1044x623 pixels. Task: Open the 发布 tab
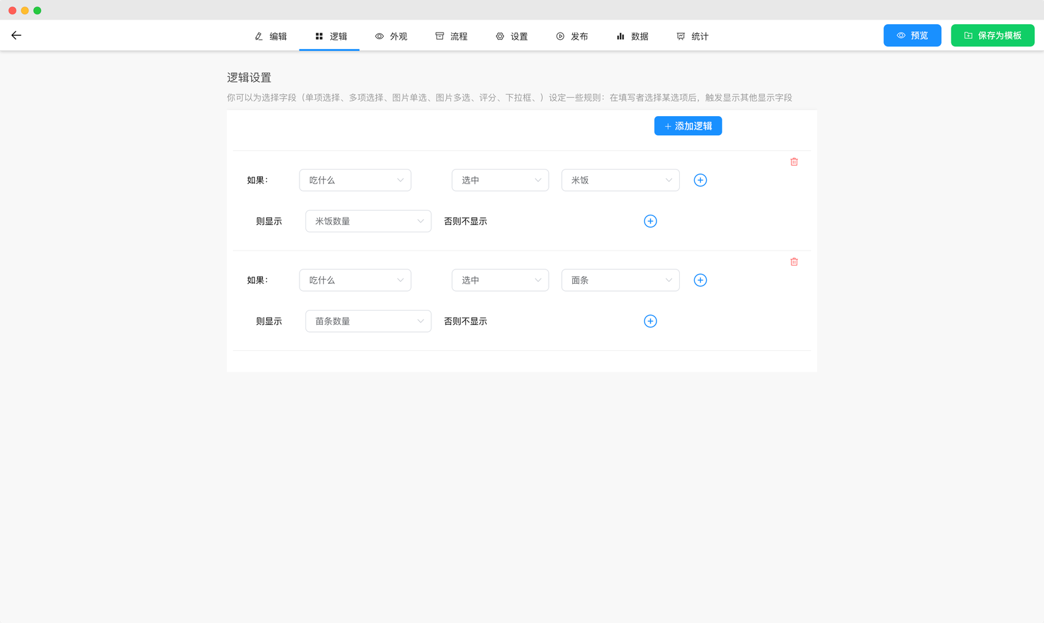(572, 37)
